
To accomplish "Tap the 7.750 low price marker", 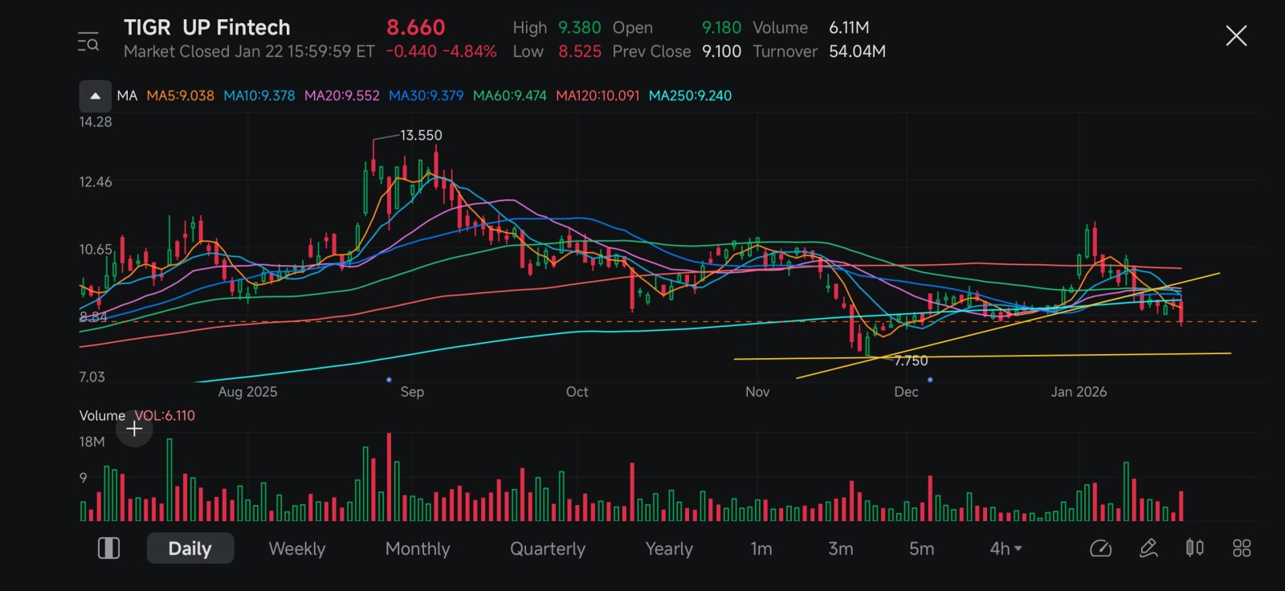I will (x=911, y=361).
